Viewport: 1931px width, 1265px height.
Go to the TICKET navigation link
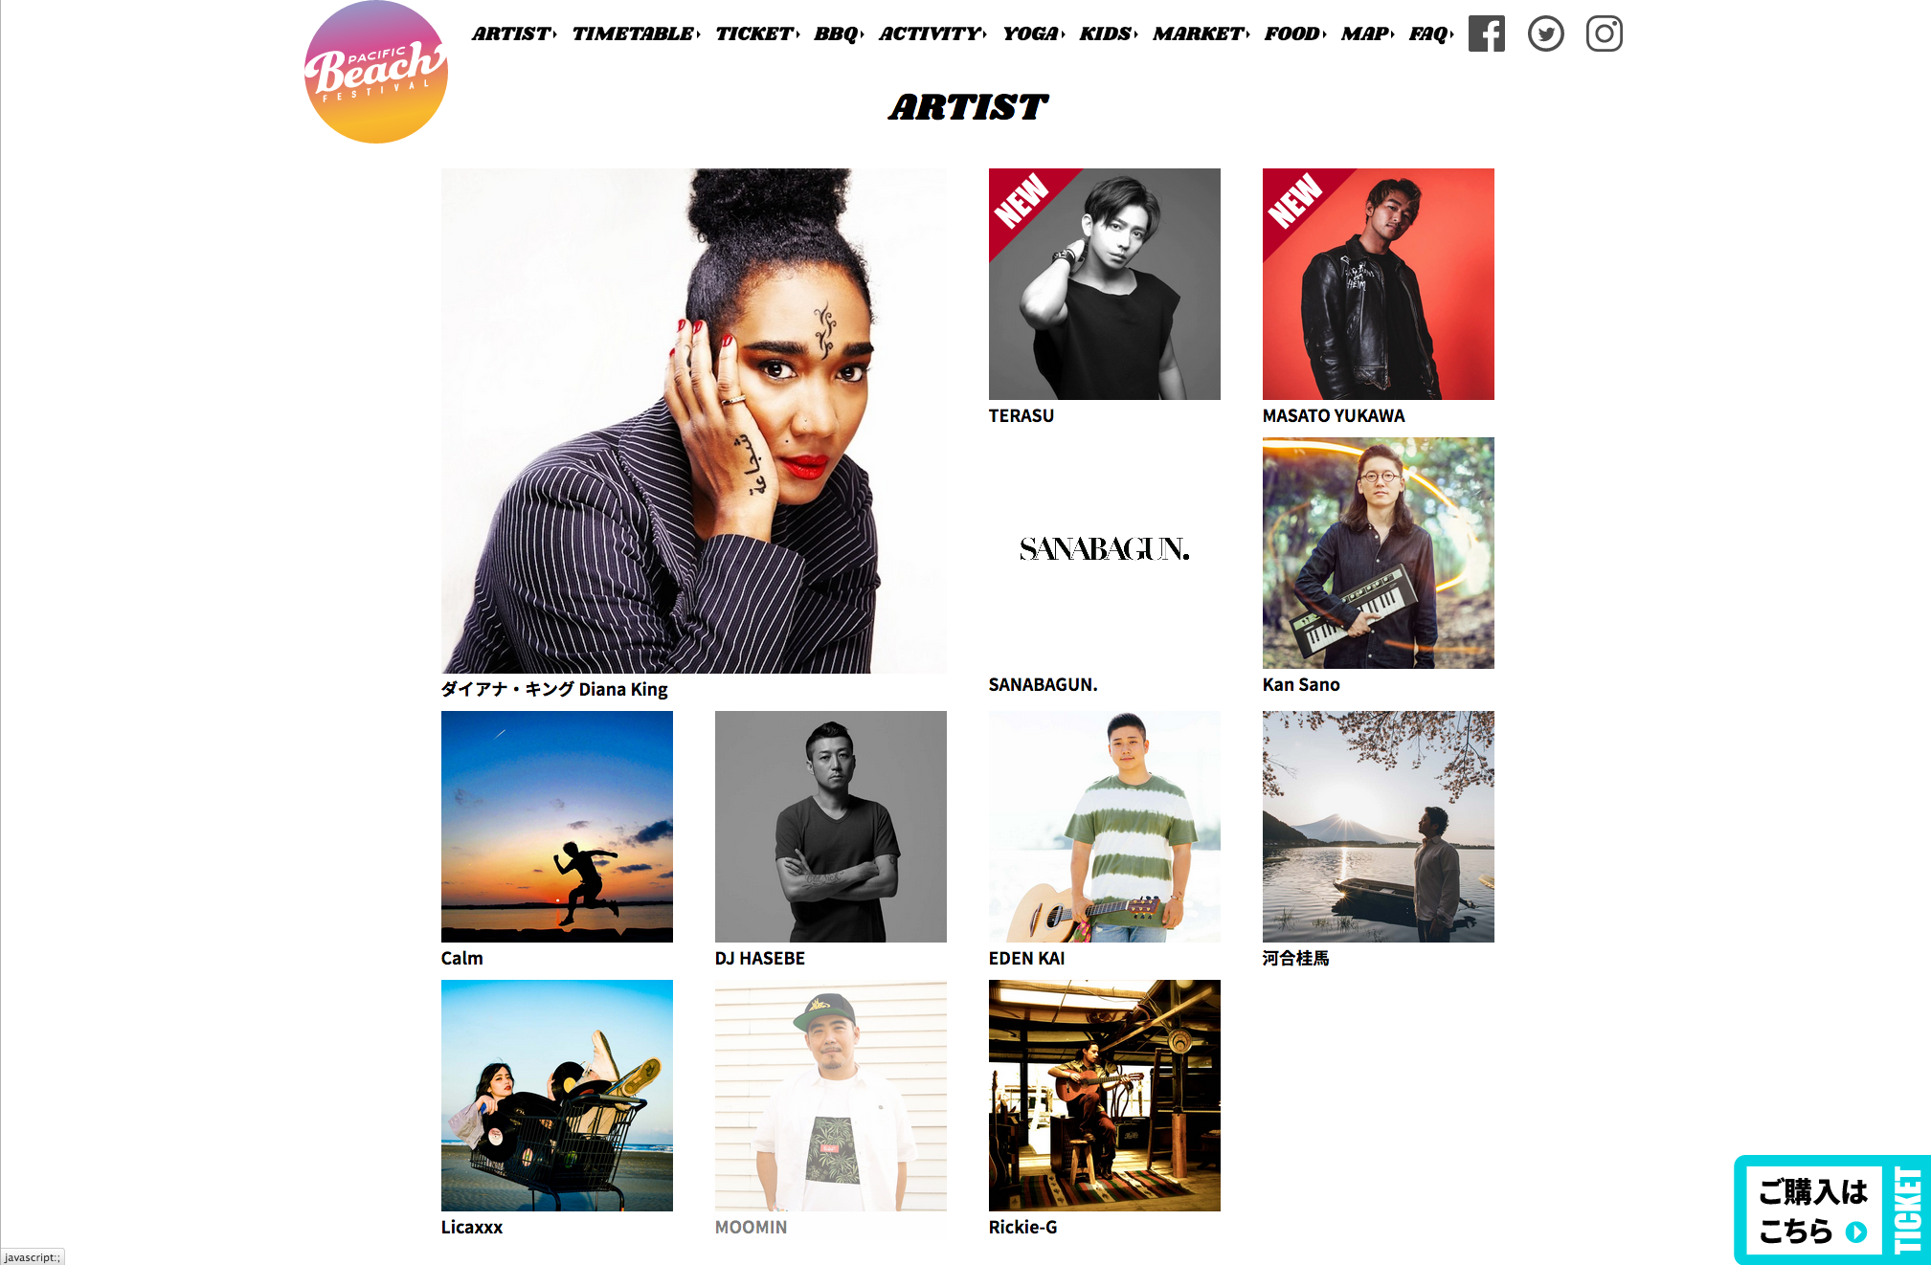tap(757, 33)
